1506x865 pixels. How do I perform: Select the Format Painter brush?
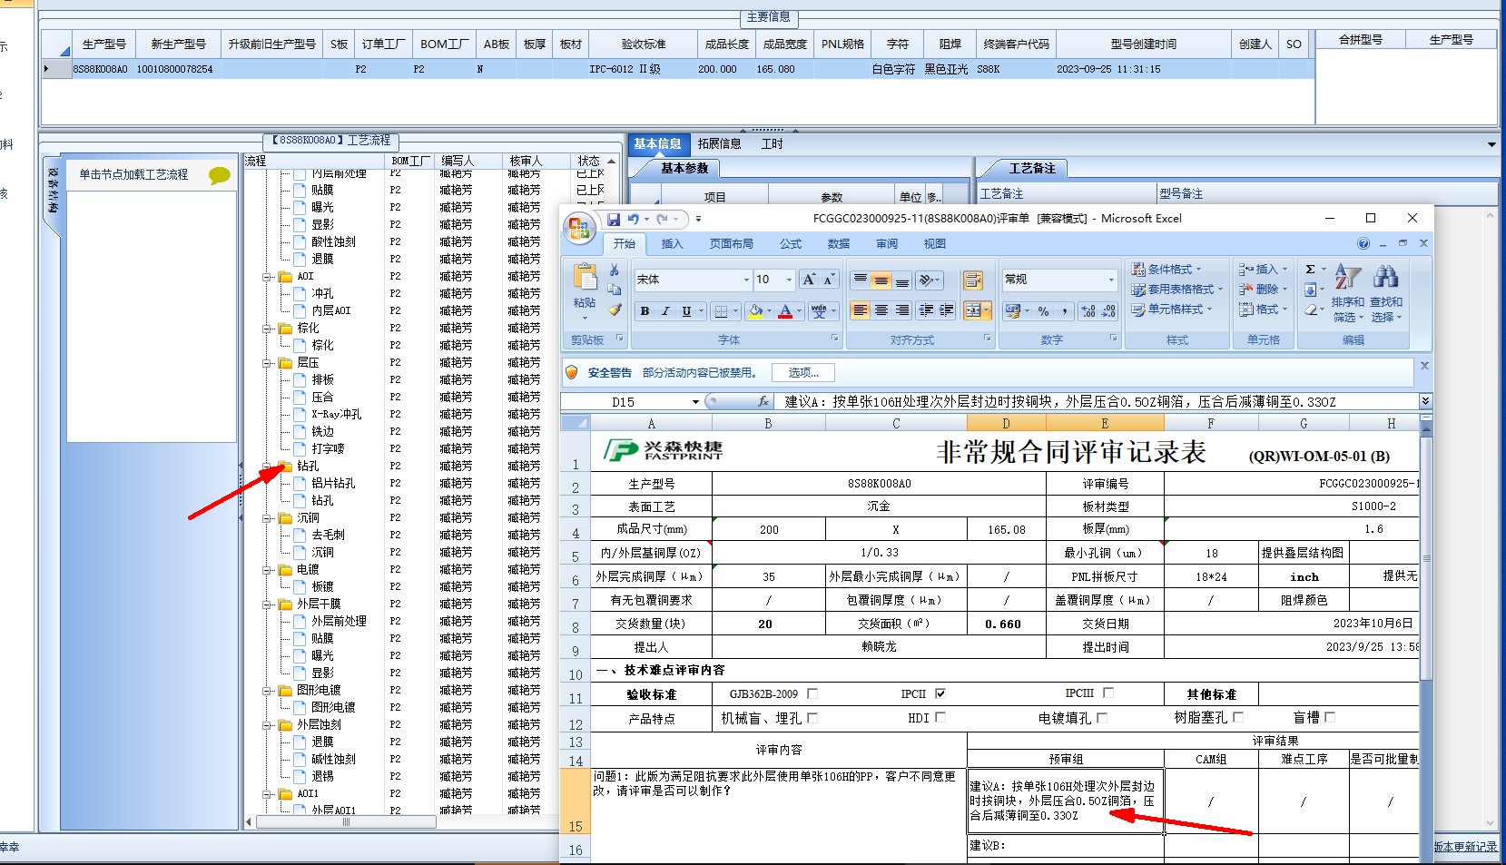pos(615,310)
